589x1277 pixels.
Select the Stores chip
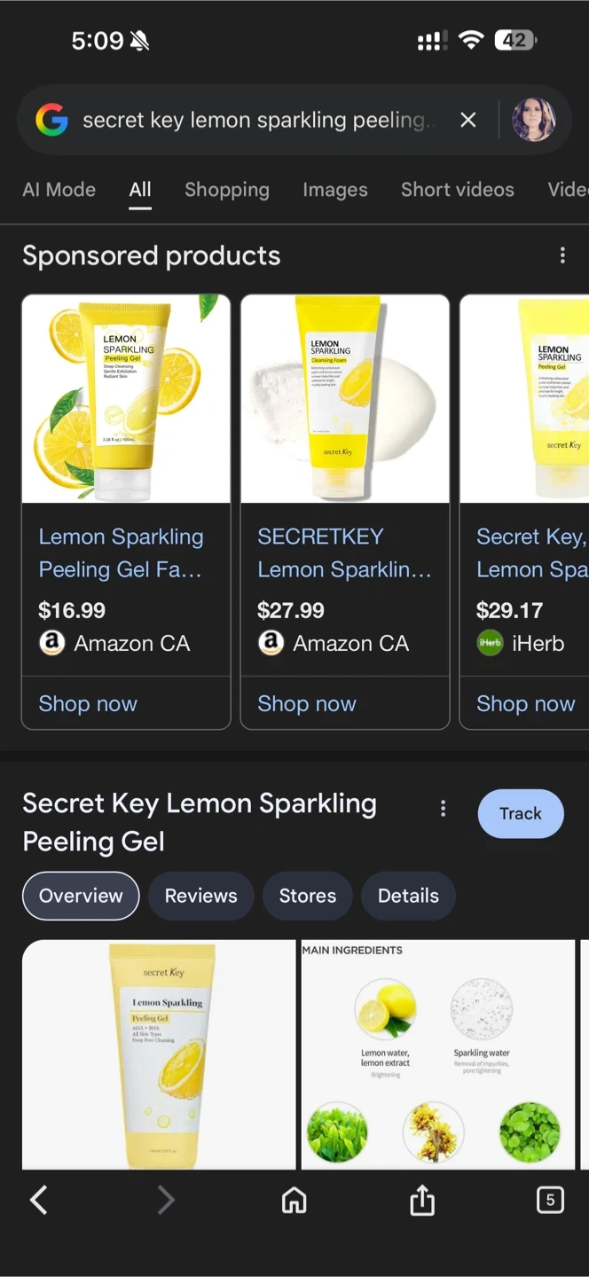pyautogui.click(x=307, y=896)
